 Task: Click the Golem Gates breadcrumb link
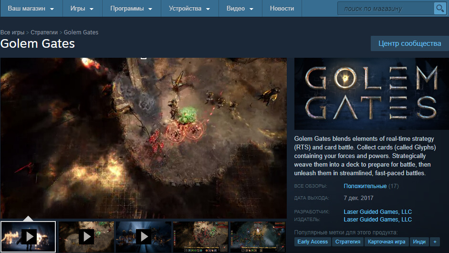[x=81, y=32]
